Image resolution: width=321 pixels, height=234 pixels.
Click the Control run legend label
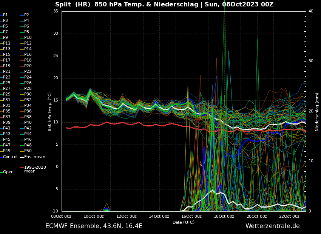click(x=10, y=157)
